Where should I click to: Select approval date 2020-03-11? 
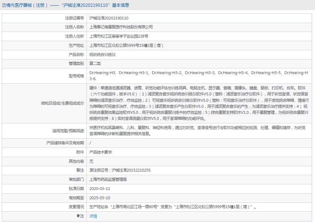pos(100,189)
